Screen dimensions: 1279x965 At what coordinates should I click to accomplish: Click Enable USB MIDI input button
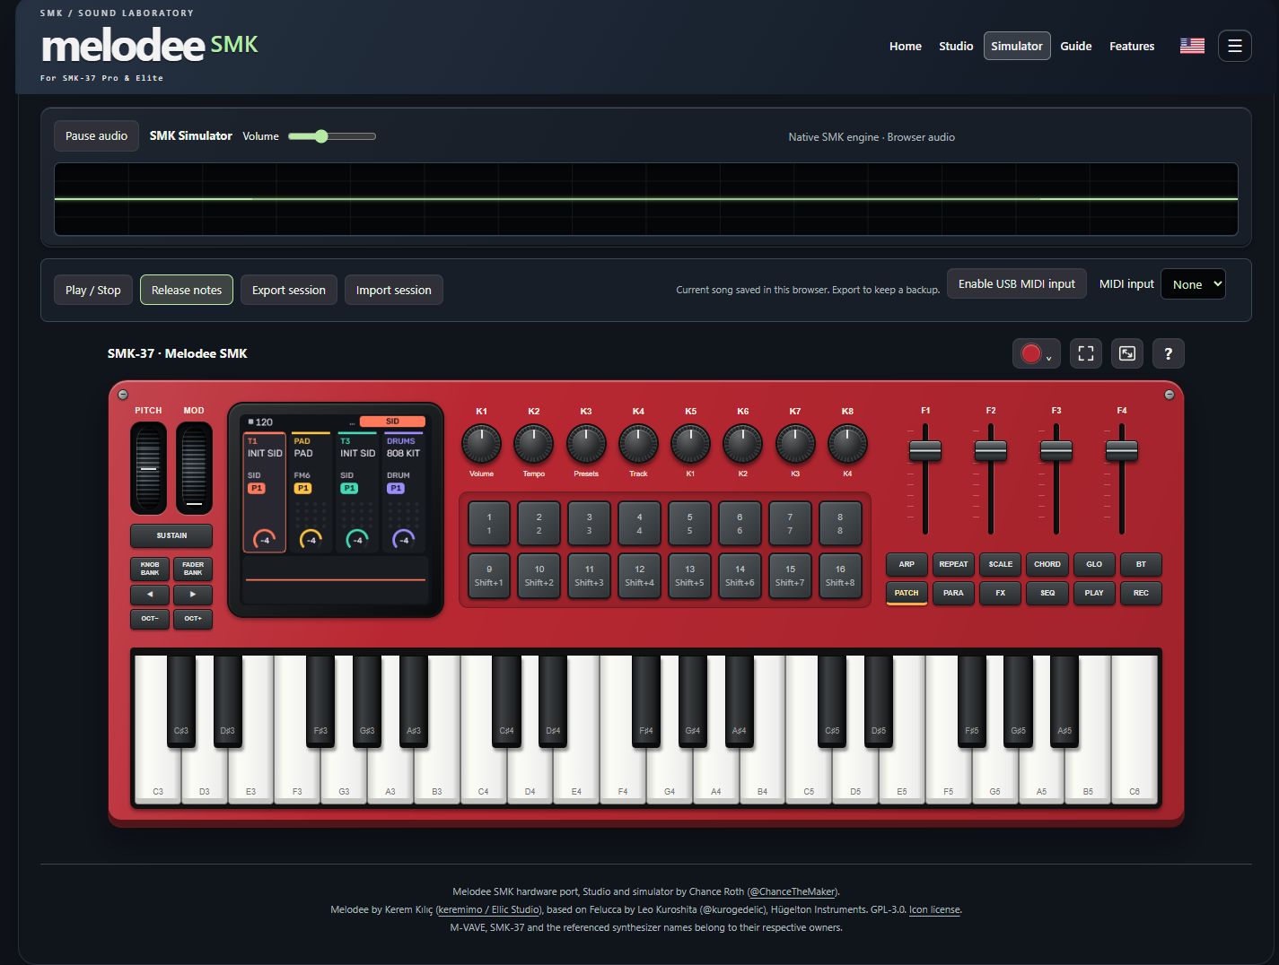(1016, 283)
